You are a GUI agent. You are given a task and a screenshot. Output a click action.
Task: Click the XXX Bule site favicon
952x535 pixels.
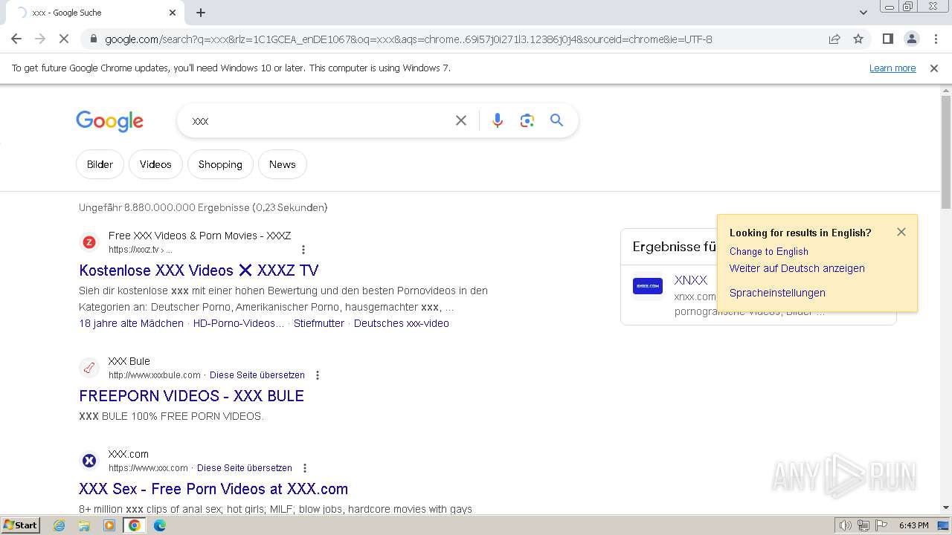coord(89,368)
